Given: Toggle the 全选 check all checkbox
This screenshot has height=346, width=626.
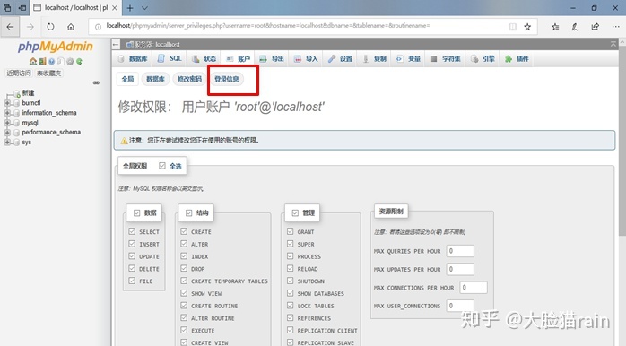Looking at the screenshot, I should click(162, 166).
